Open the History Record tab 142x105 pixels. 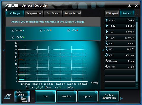[x=72, y=13]
